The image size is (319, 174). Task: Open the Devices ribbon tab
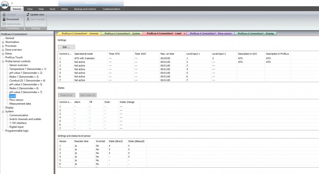point(17,9)
